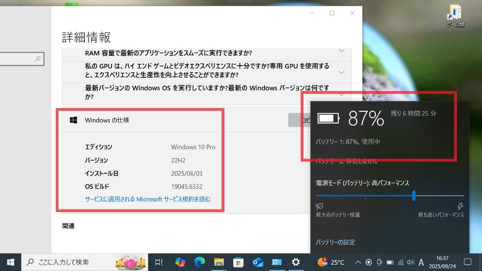Open the clock showing 16:37
The width and height of the screenshot is (482, 271).
click(x=442, y=262)
